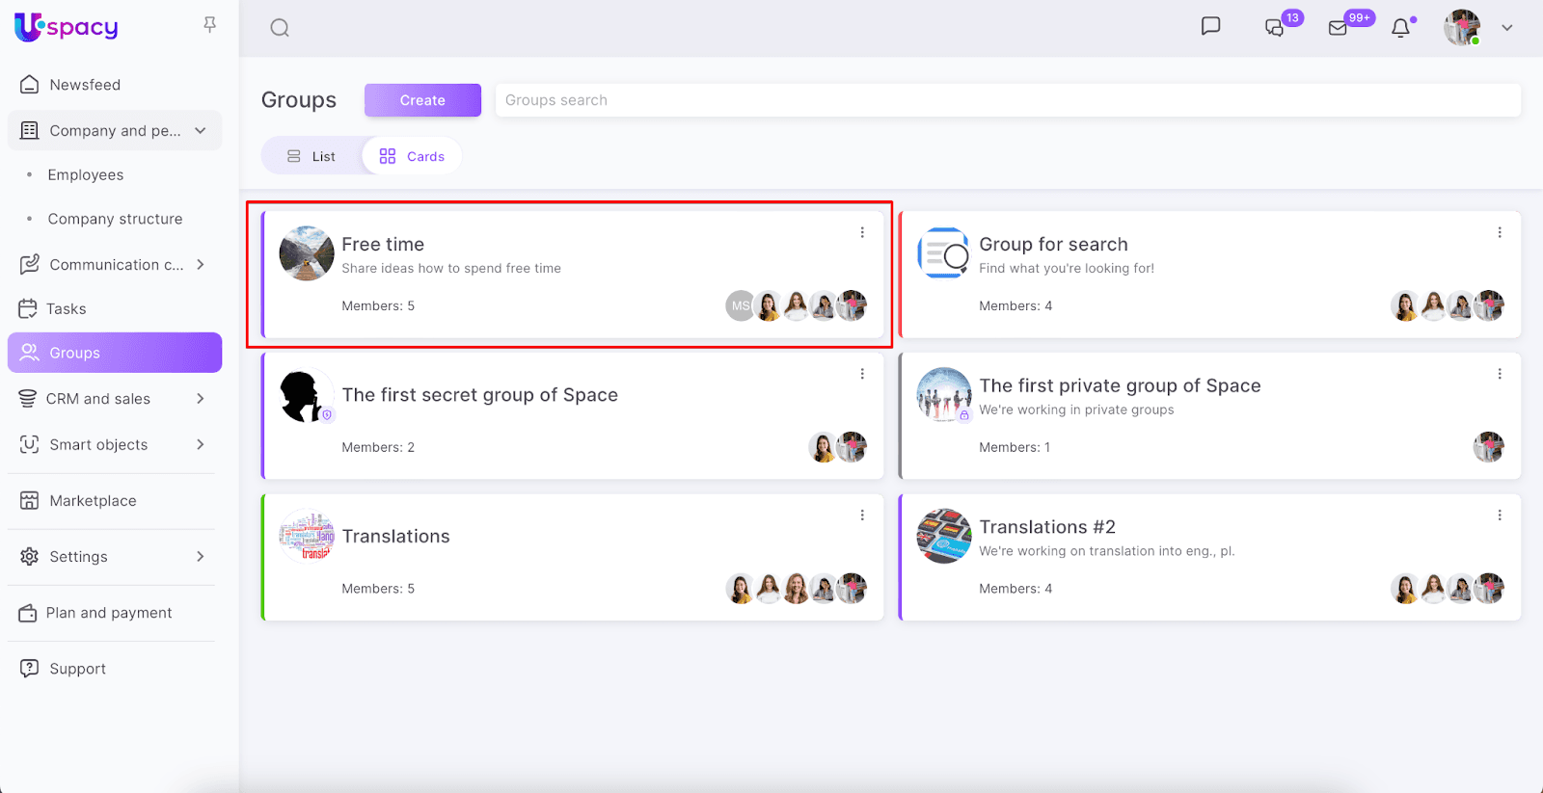Switch to the Cards view
The width and height of the screenshot is (1543, 793).
pyautogui.click(x=412, y=156)
